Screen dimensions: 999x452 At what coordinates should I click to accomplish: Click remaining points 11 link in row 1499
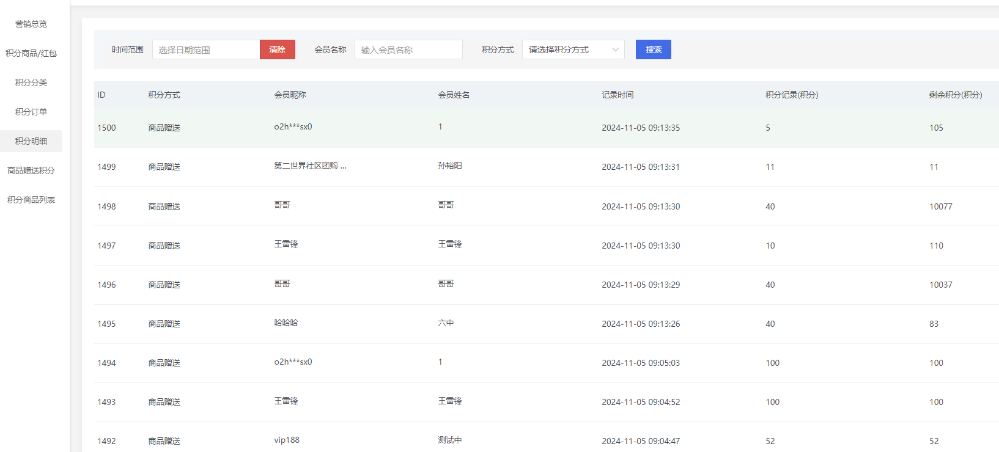pyautogui.click(x=934, y=167)
